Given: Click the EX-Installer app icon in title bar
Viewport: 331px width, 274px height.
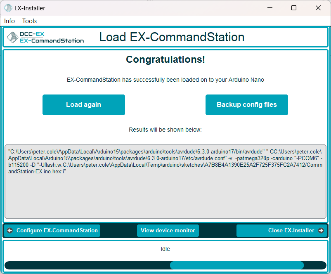Looking at the screenshot, I should point(8,8).
